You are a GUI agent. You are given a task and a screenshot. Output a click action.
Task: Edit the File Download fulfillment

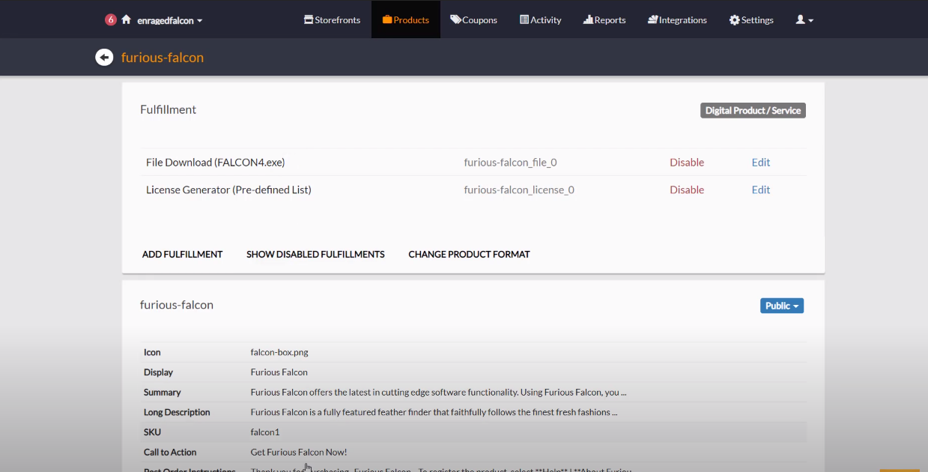click(761, 162)
